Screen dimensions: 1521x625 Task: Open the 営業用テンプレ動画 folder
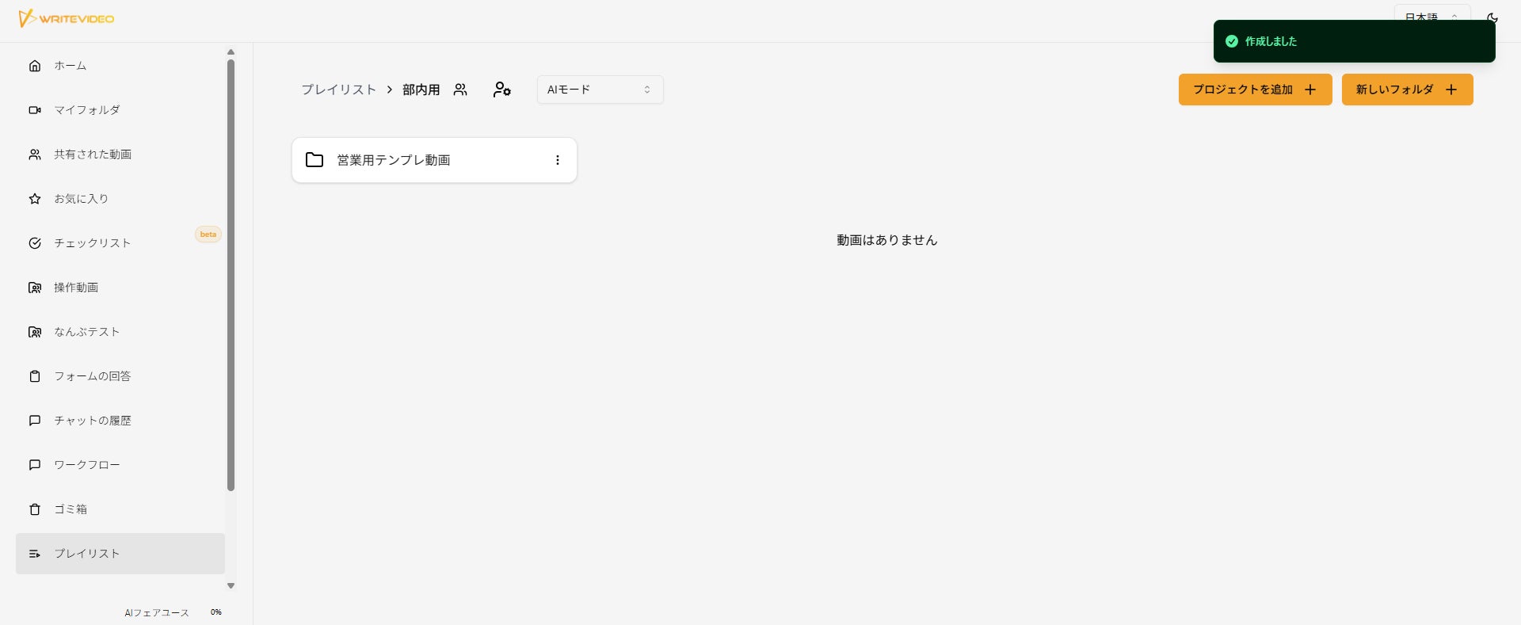434,160
